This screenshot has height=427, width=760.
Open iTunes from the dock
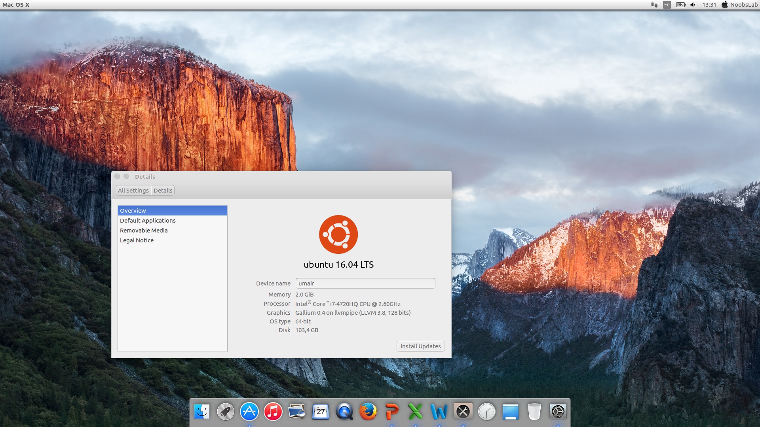(273, 412)
